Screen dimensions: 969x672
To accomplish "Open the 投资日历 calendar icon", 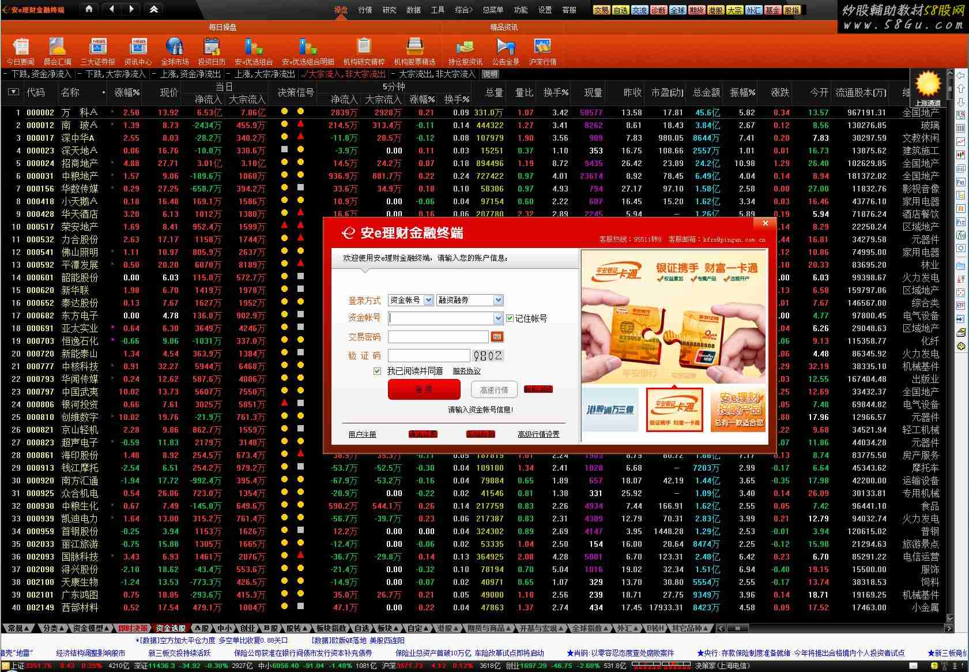I will click(212, 51).
